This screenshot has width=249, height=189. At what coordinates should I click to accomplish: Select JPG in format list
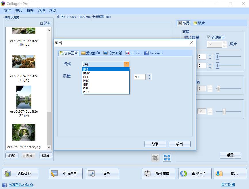(x=106, y=70)
